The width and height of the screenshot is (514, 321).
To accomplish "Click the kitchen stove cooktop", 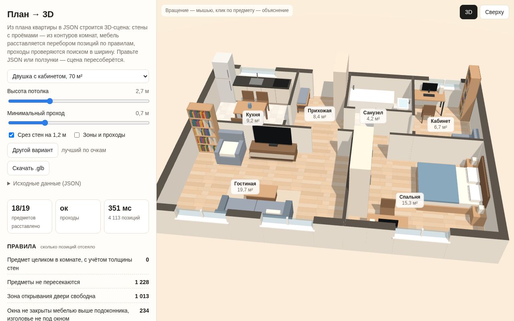I will (x=281, y=83).
